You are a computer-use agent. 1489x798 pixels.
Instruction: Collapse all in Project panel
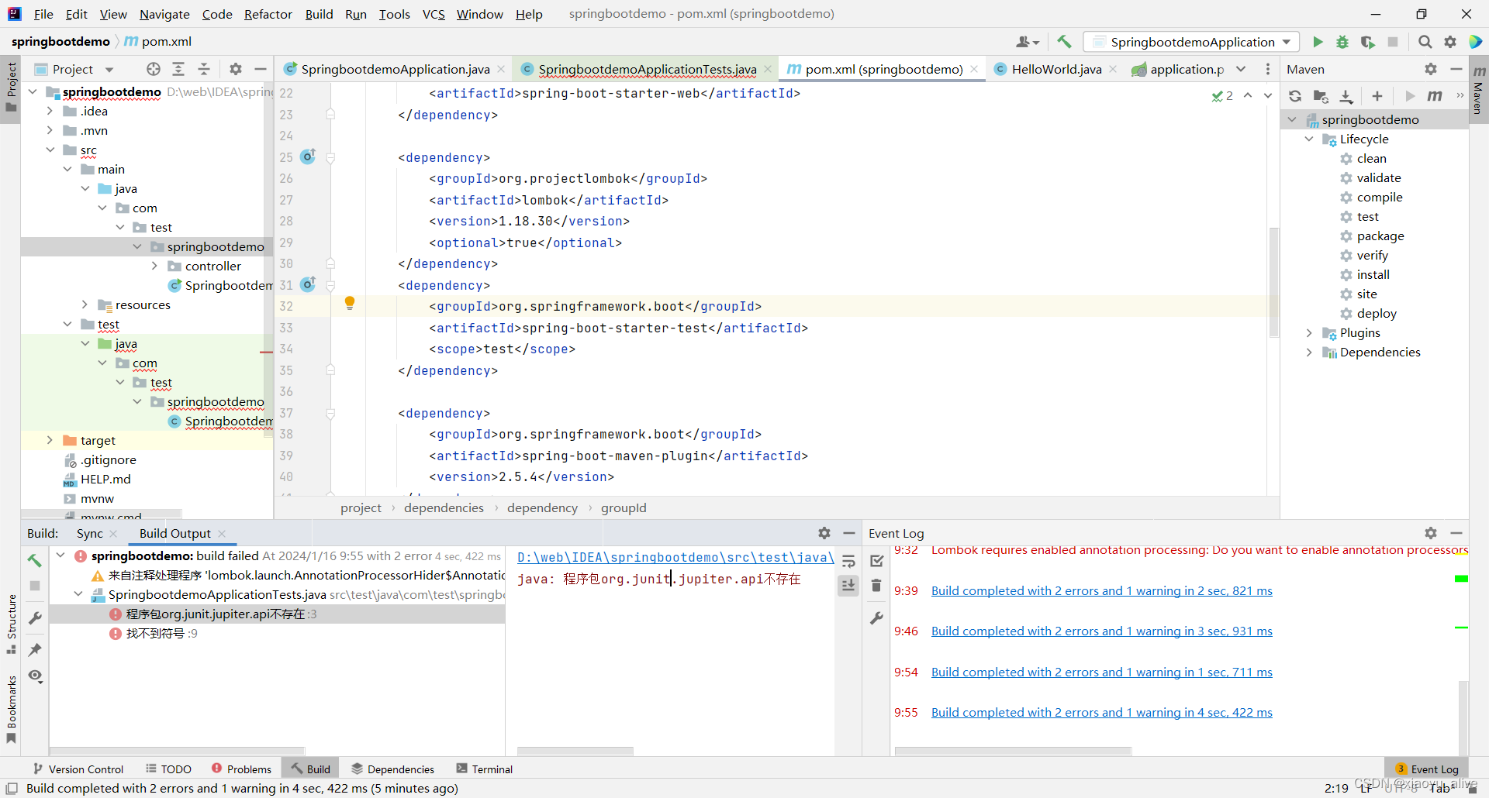[204, 69]
